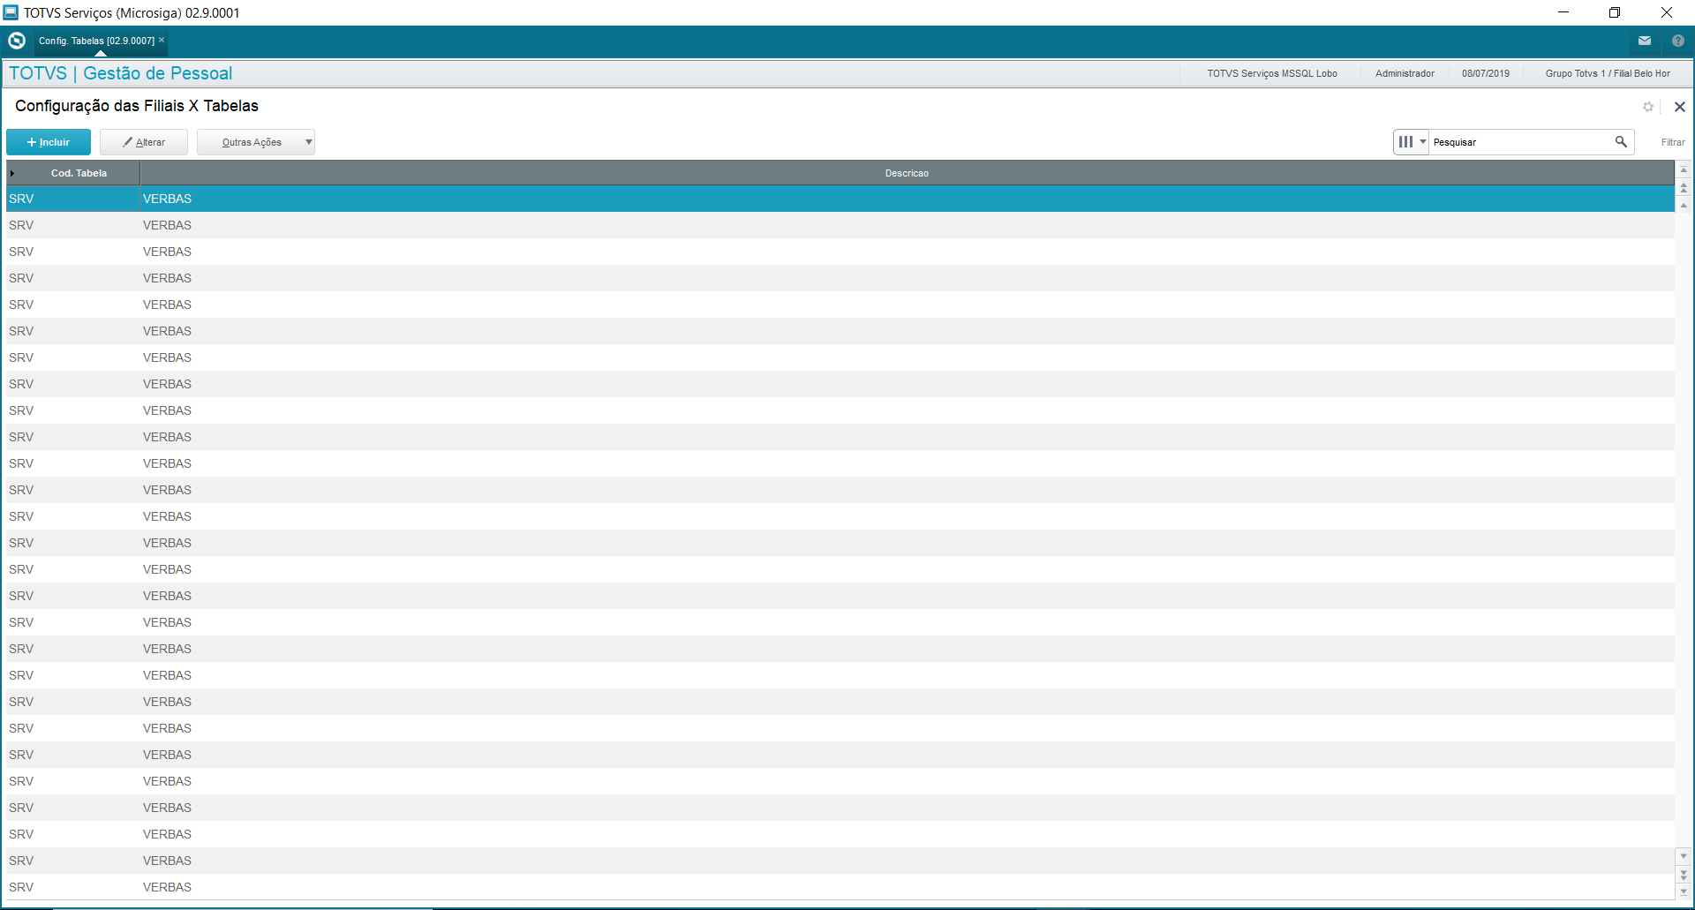Screen dimensions: 1695x910
Task: Focus the Pesquisar search field
Action: coord(1520,142)
